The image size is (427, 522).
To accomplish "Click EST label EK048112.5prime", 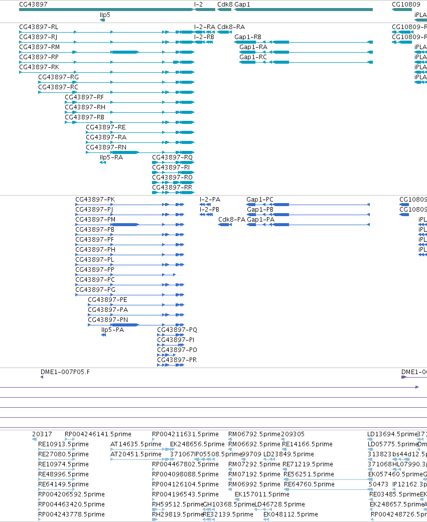I will click(x=291, y=514).
